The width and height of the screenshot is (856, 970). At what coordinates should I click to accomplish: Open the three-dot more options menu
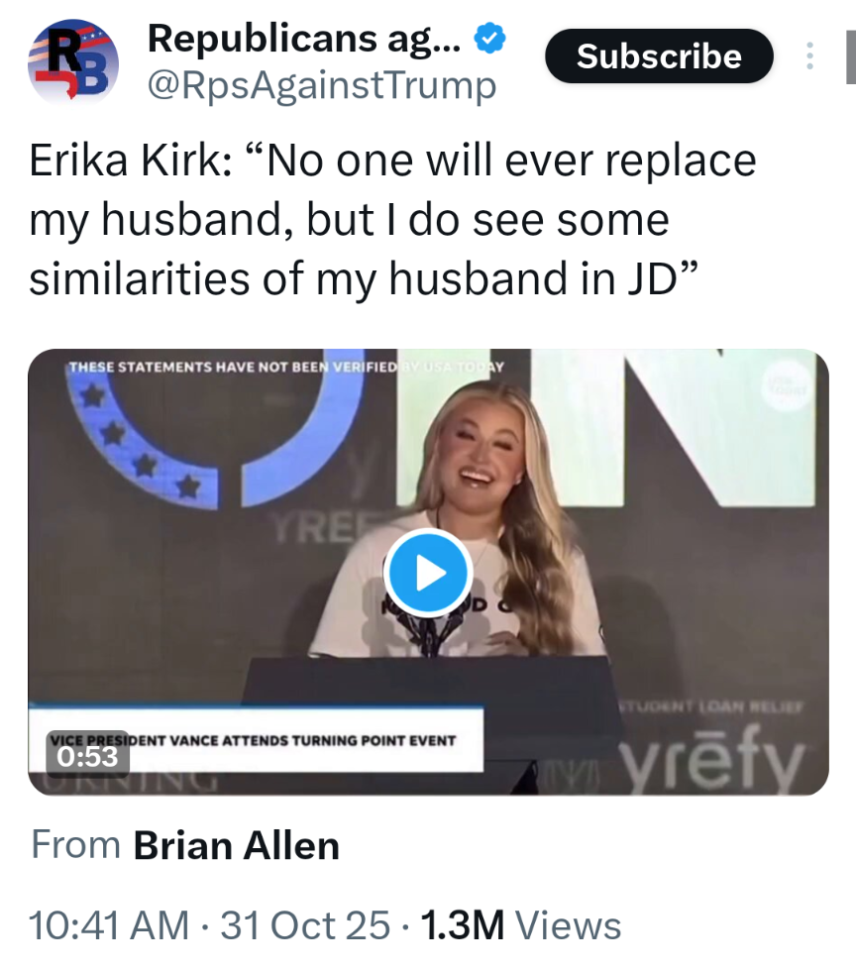pyautogui.click(x=809, y=56)
